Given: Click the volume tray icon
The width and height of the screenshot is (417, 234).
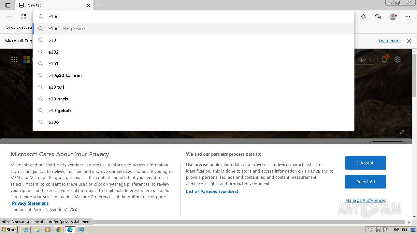Looking at the screenshot, I should 370,230.
